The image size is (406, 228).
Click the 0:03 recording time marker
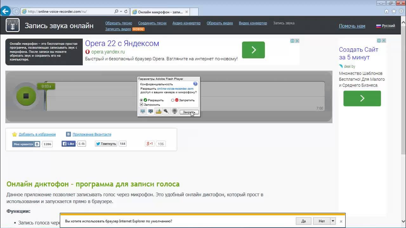(x=46, y=86)
